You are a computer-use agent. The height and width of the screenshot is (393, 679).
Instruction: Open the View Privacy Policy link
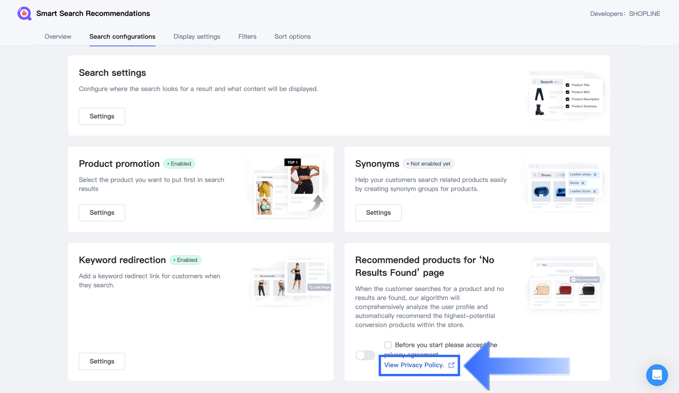click(x=414, y=365)
